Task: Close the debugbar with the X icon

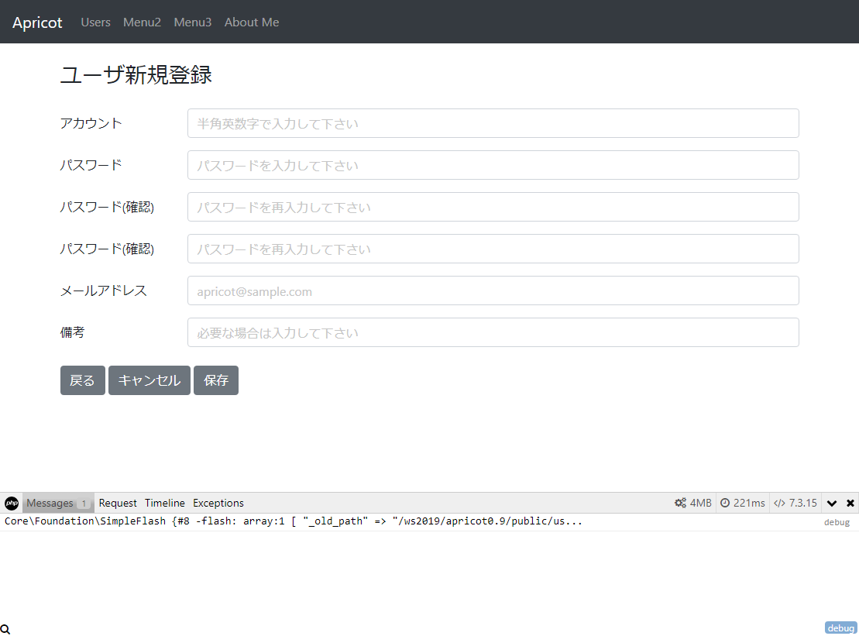Action: click(850, 503)
